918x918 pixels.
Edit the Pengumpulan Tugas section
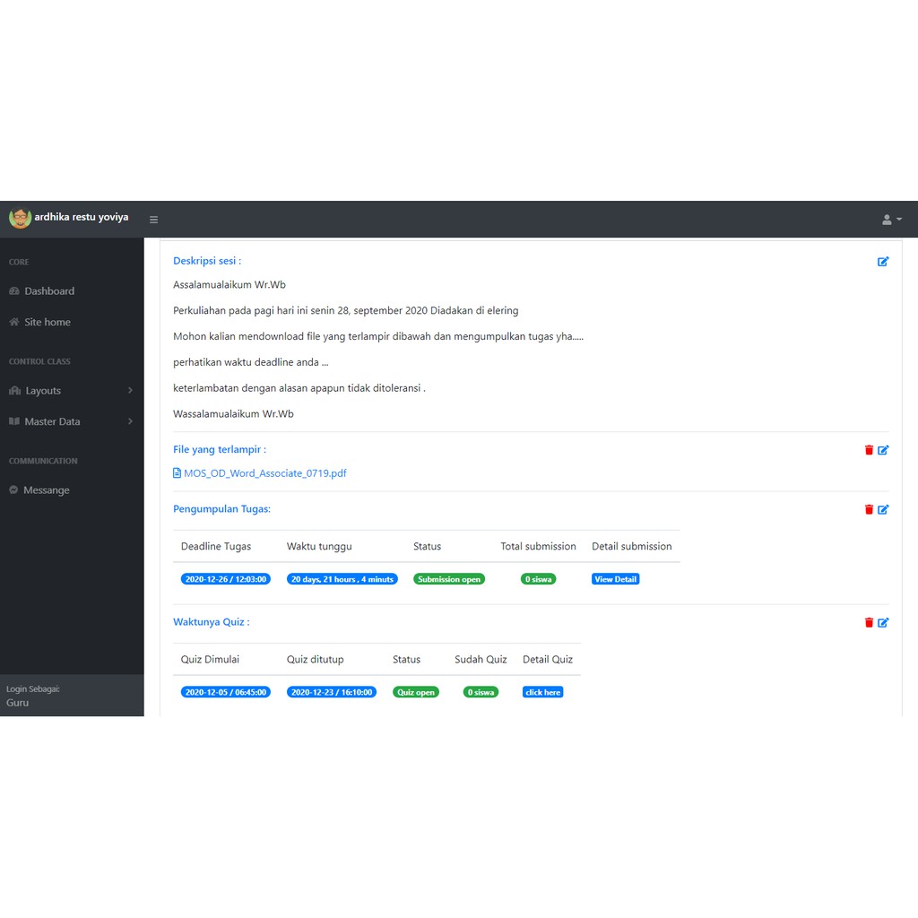[883, 509]
